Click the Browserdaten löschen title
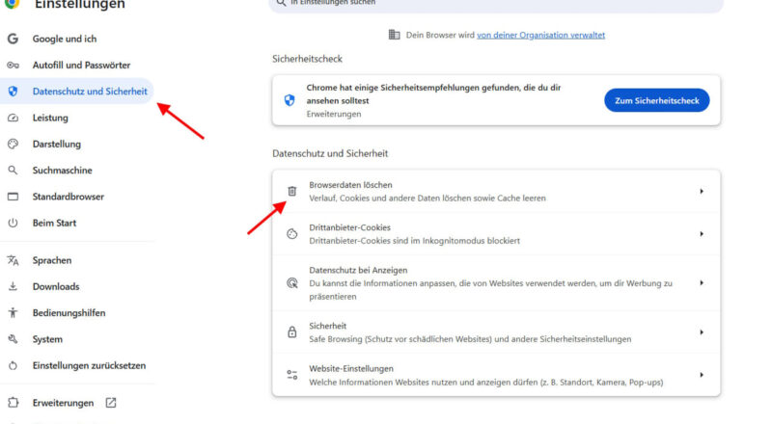Image resolution: width=772 pixels, height=424 pixels. tap(350, 184)
